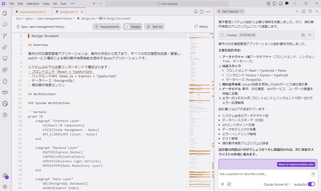Split the editor to the right
Screen dimensions: 321x191
coord(202,12)
